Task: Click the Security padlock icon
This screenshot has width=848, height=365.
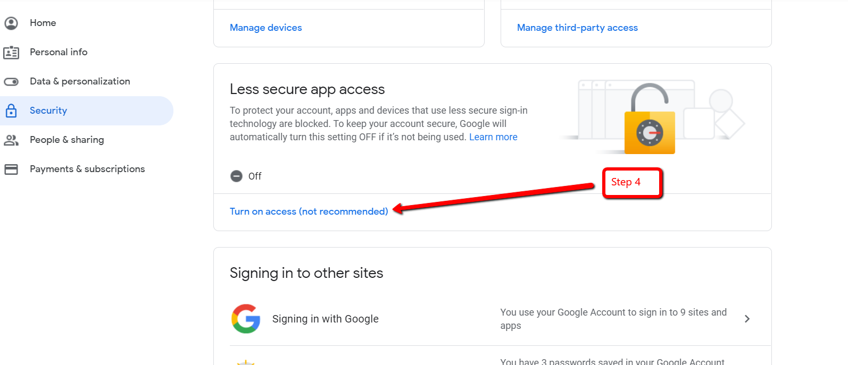Action: (11, 111)
